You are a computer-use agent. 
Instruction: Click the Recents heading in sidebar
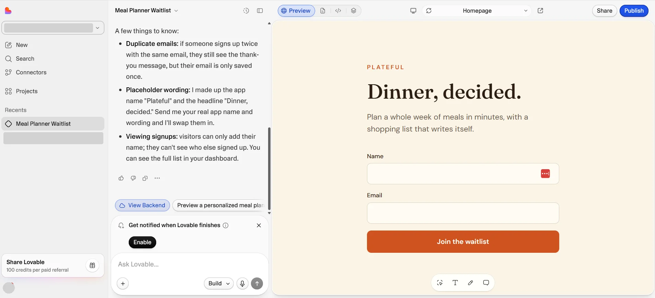pos(15,110)
